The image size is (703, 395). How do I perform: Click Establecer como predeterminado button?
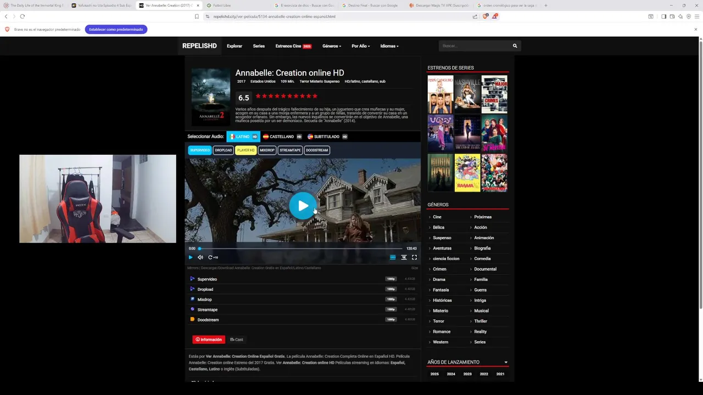coord(116,29)
